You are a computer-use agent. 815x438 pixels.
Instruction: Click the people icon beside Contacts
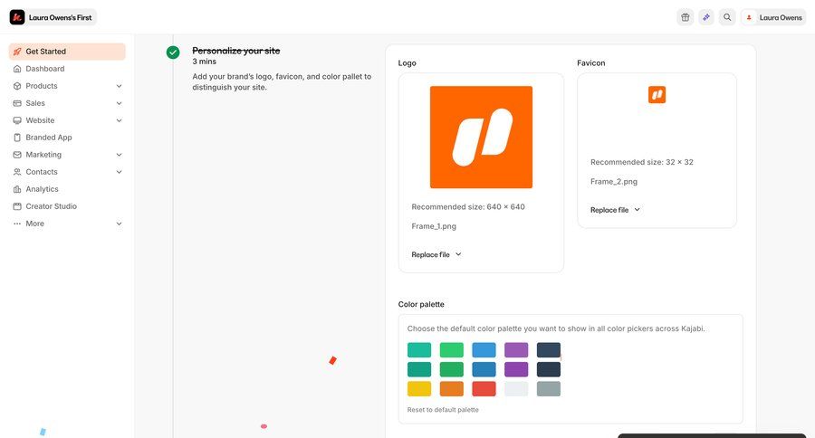coord(17,171)
